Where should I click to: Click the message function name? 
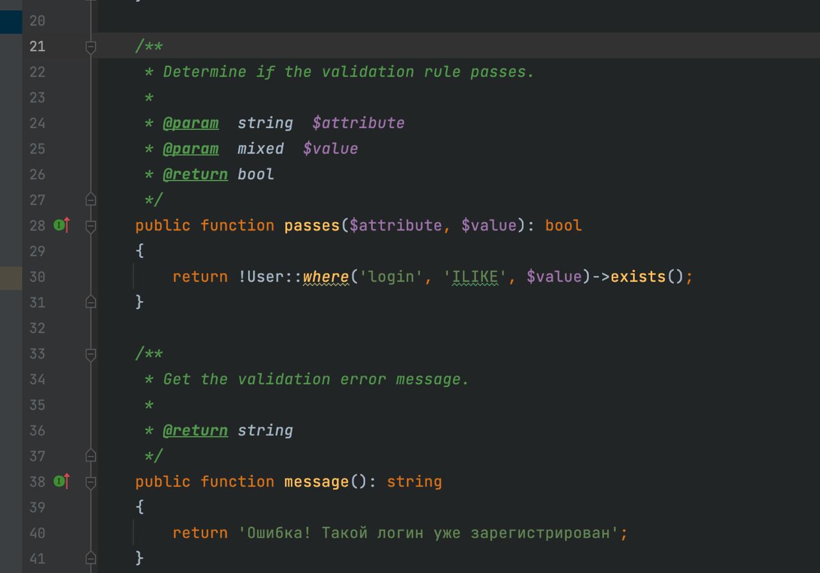tap(316, 481)
